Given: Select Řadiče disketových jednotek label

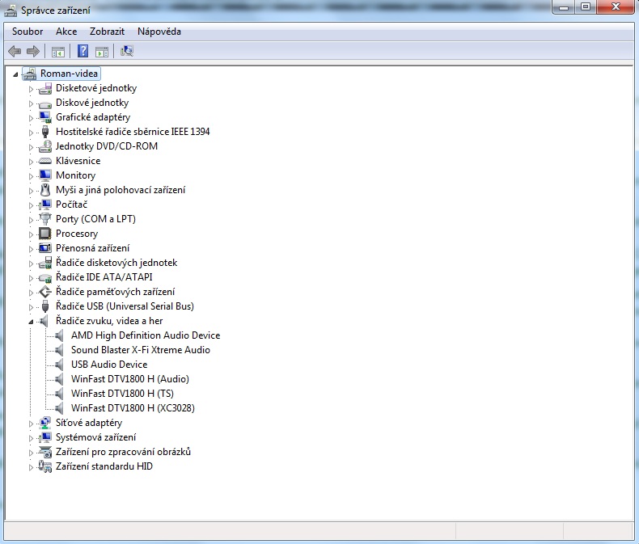Looking at the screenshot, I should pos(116,263).
